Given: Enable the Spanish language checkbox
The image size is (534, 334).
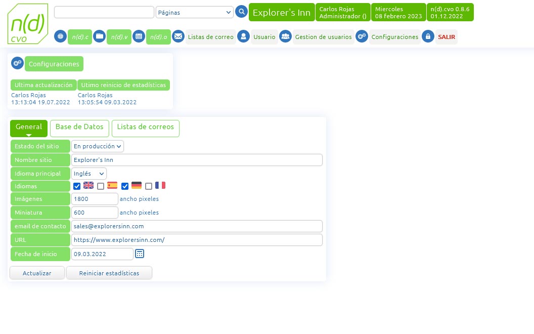Looking at the screenshot, I should (101, 186).
